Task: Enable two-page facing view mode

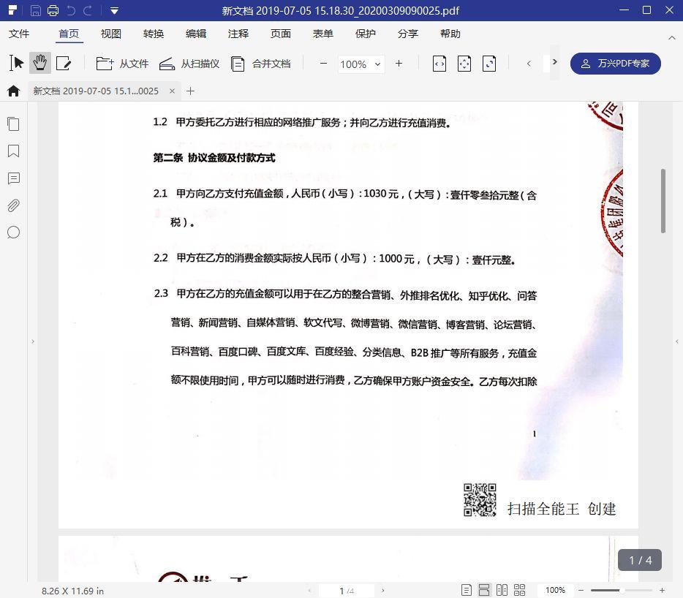Action: coord(502,590)
